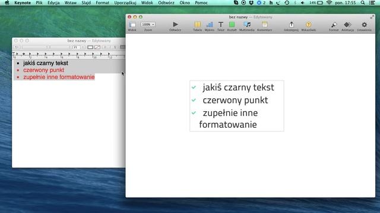Open Spotlight search
This screenshot has height=213, width=380.
point(363,2)
